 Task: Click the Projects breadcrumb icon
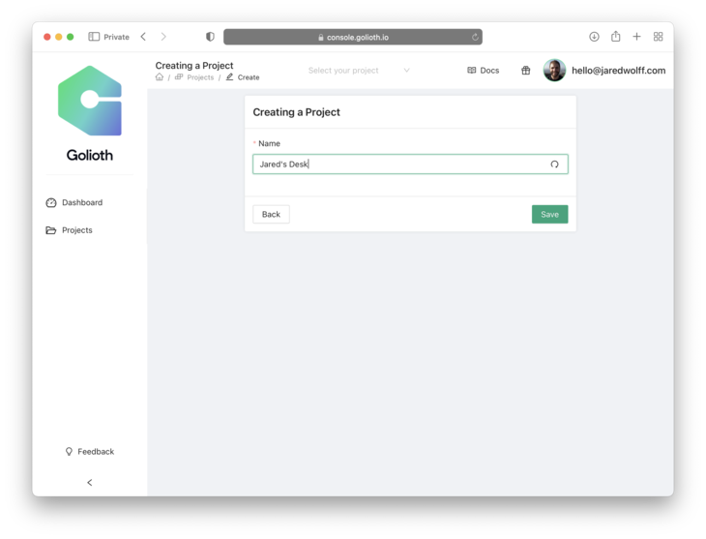(179, 77)
